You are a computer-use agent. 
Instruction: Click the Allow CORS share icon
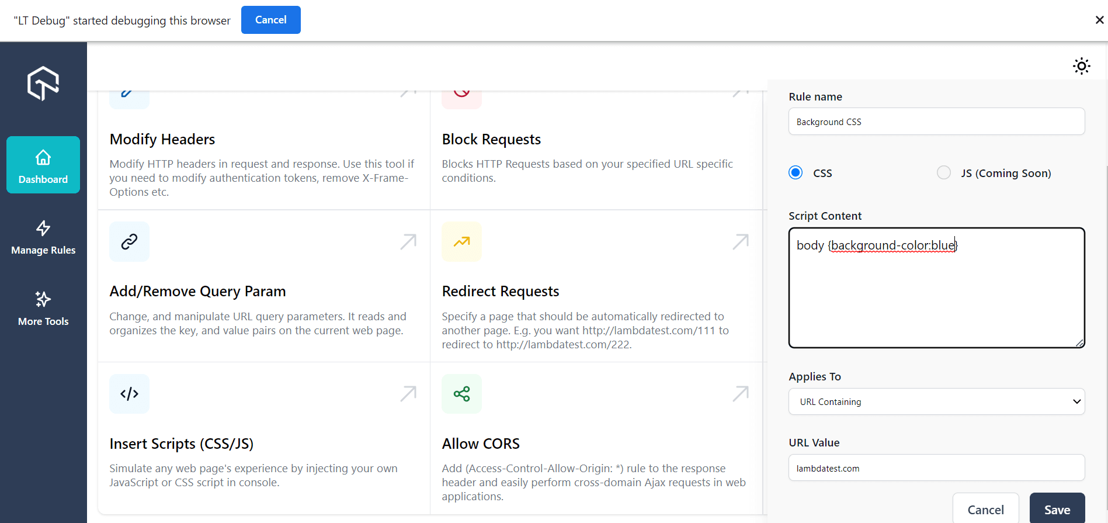pos(461,394)
